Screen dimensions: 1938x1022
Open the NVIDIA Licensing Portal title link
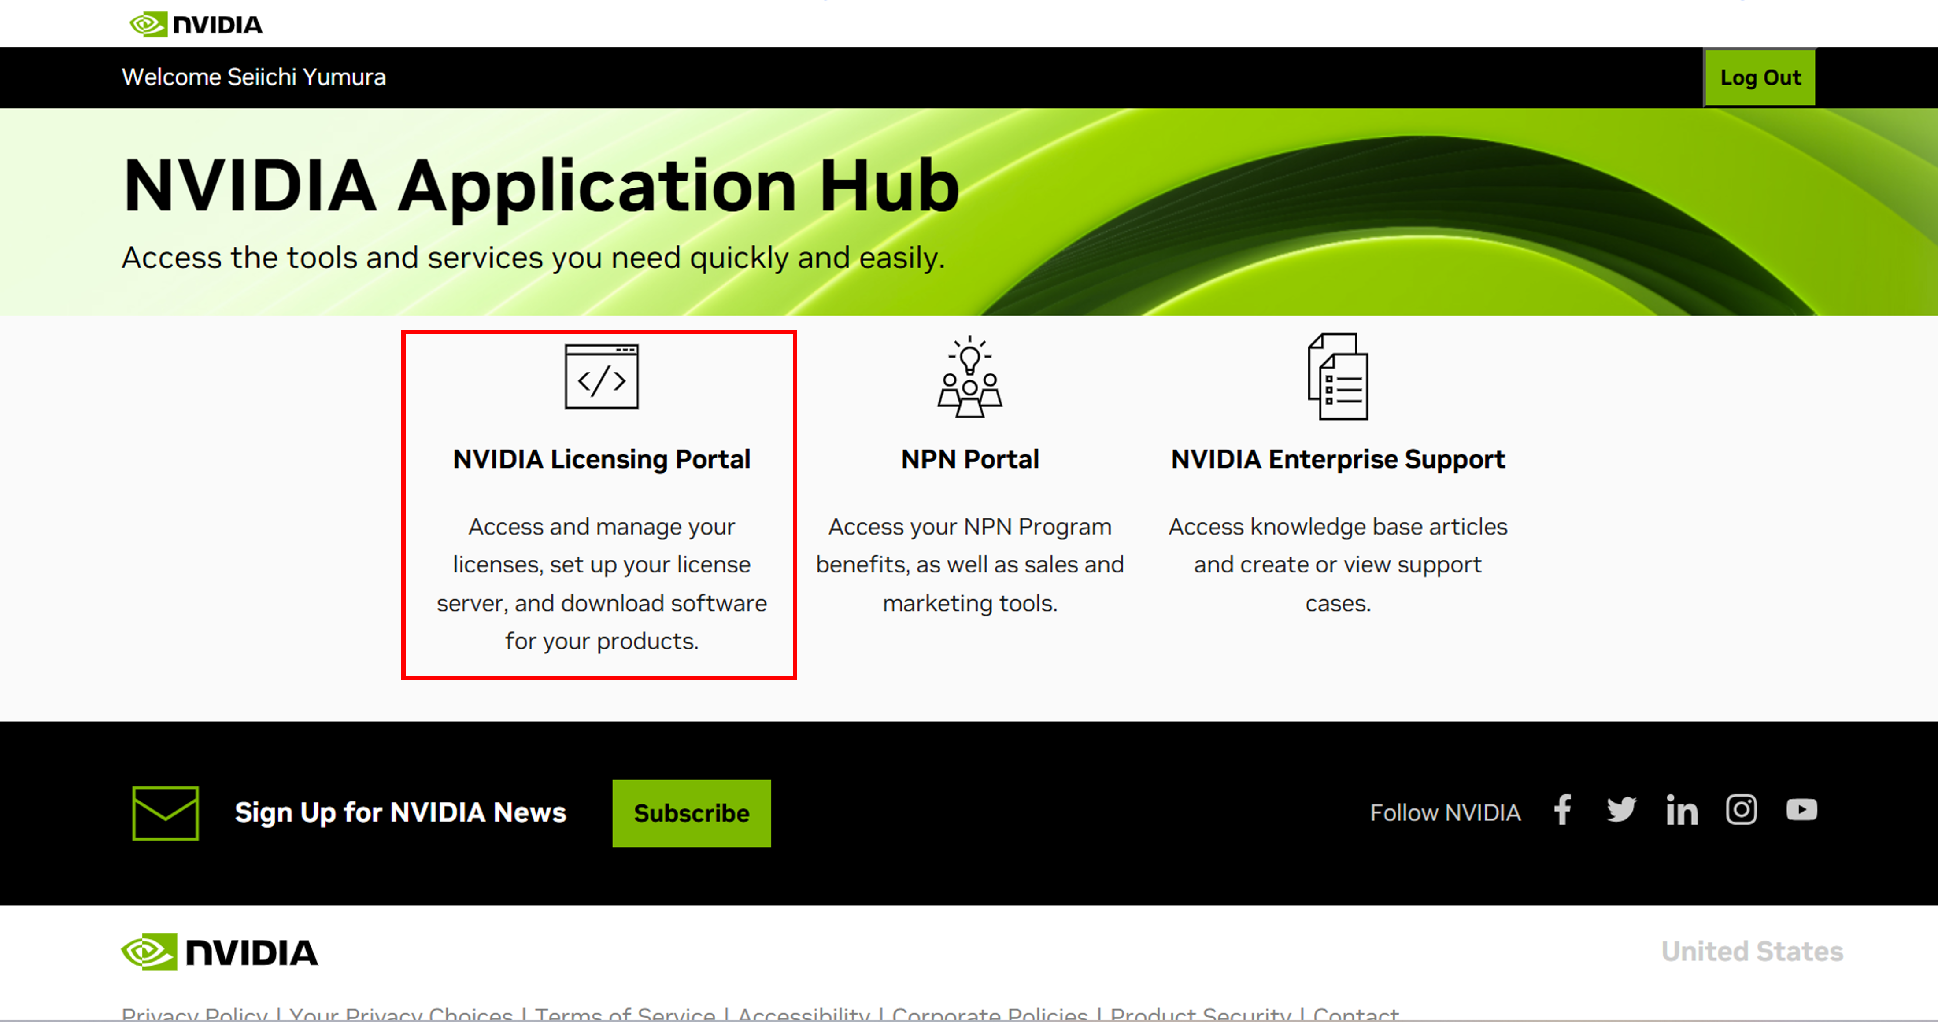pos(601,459)
